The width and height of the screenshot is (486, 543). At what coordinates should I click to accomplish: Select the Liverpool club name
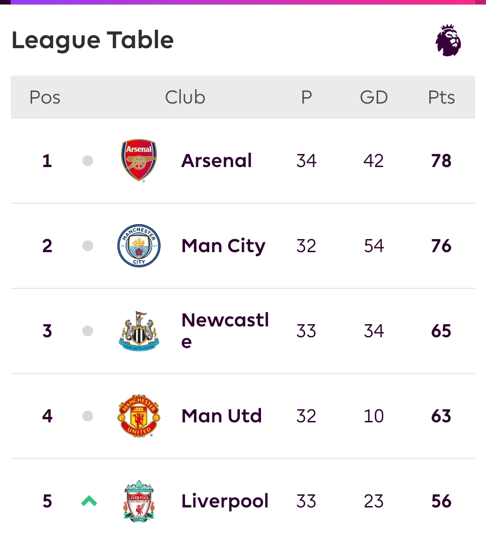tap(225, 502)
